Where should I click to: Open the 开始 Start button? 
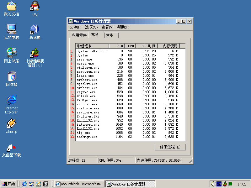[x=8, y=184]
